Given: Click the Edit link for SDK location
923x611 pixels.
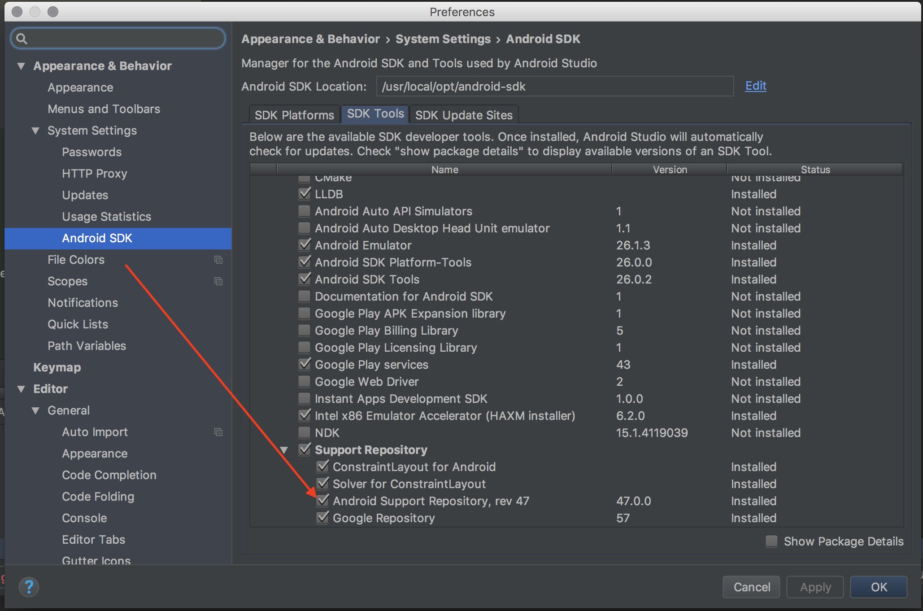Looking at the screenshot, I should pyautogui.click(x=756, y=86).
